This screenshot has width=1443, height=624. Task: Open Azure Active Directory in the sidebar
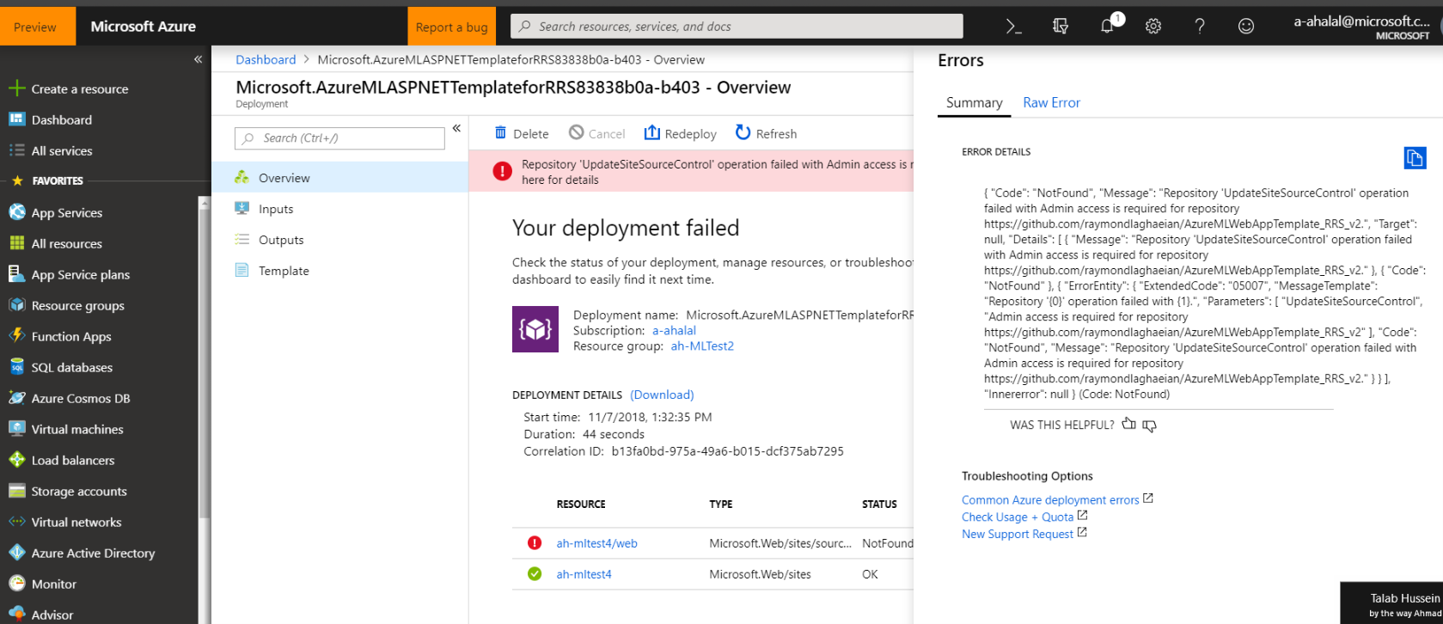pyautogui.click(x=93, y=553)
